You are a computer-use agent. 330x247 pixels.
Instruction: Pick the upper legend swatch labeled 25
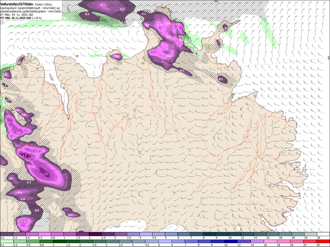[x=311, y=234]
